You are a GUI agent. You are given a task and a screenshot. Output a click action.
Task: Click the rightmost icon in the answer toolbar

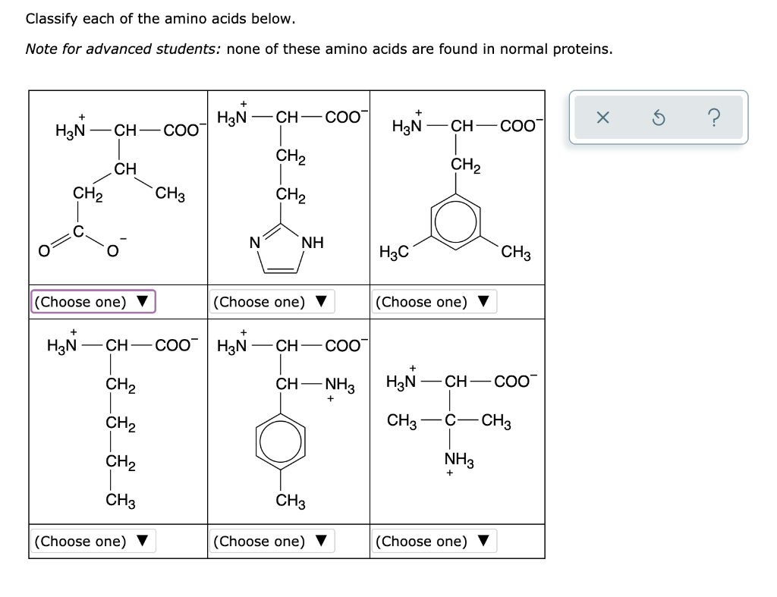click(714, 117)
